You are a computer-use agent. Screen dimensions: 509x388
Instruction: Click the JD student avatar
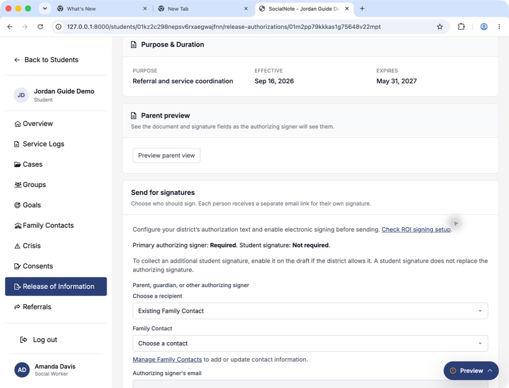(21, 95)
